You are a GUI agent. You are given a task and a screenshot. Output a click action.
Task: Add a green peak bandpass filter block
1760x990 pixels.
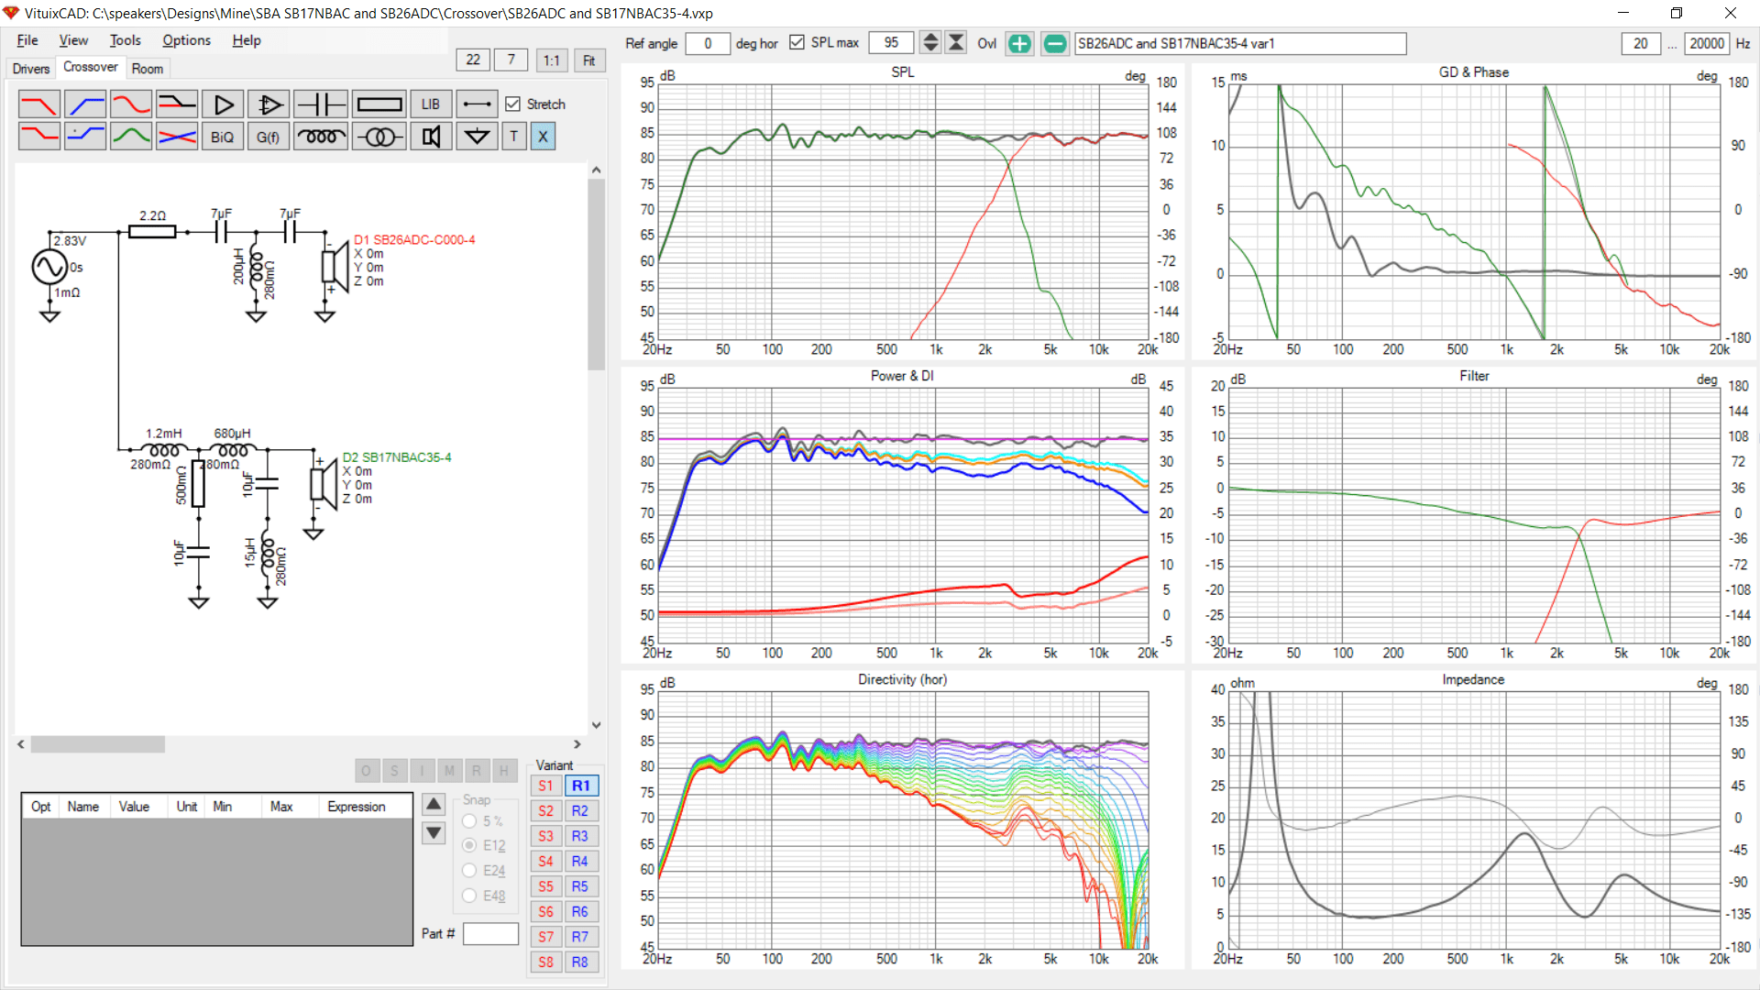click(x=131, y=137)
